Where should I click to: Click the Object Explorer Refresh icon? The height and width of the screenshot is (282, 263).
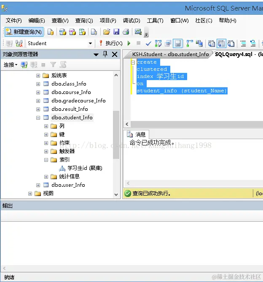pos(63,64)
